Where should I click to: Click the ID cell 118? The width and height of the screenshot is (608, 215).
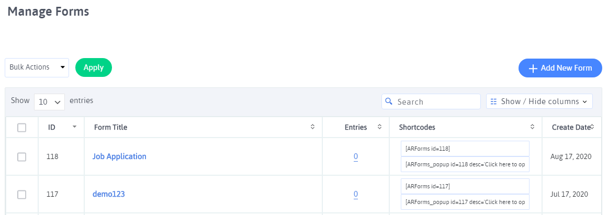pos(52,157)
